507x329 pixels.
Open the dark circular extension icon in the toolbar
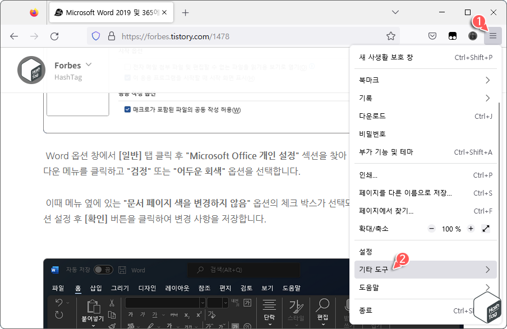(472, 36)
